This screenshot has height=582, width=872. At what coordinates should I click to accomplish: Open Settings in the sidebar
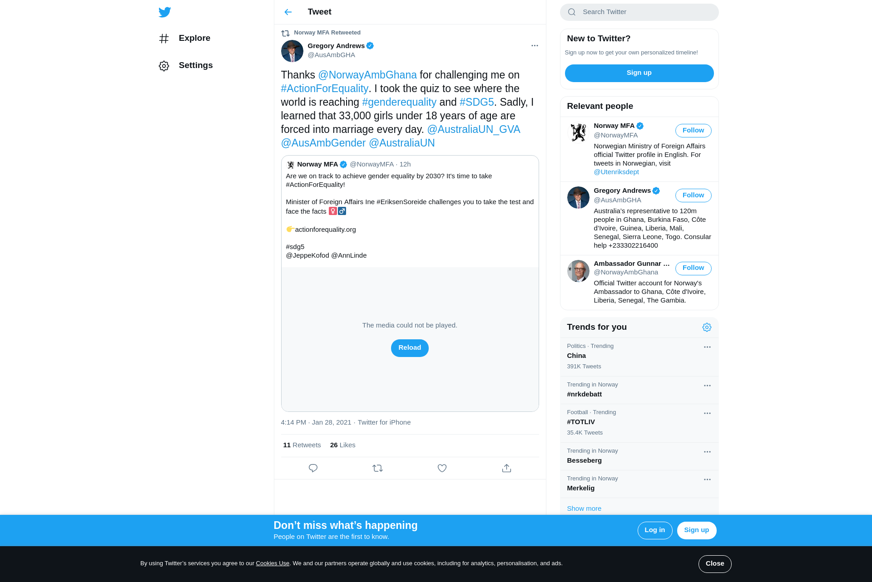click(186, 65)
